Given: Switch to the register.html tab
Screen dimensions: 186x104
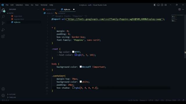Looking at the screenshot, I should [50, 10].
